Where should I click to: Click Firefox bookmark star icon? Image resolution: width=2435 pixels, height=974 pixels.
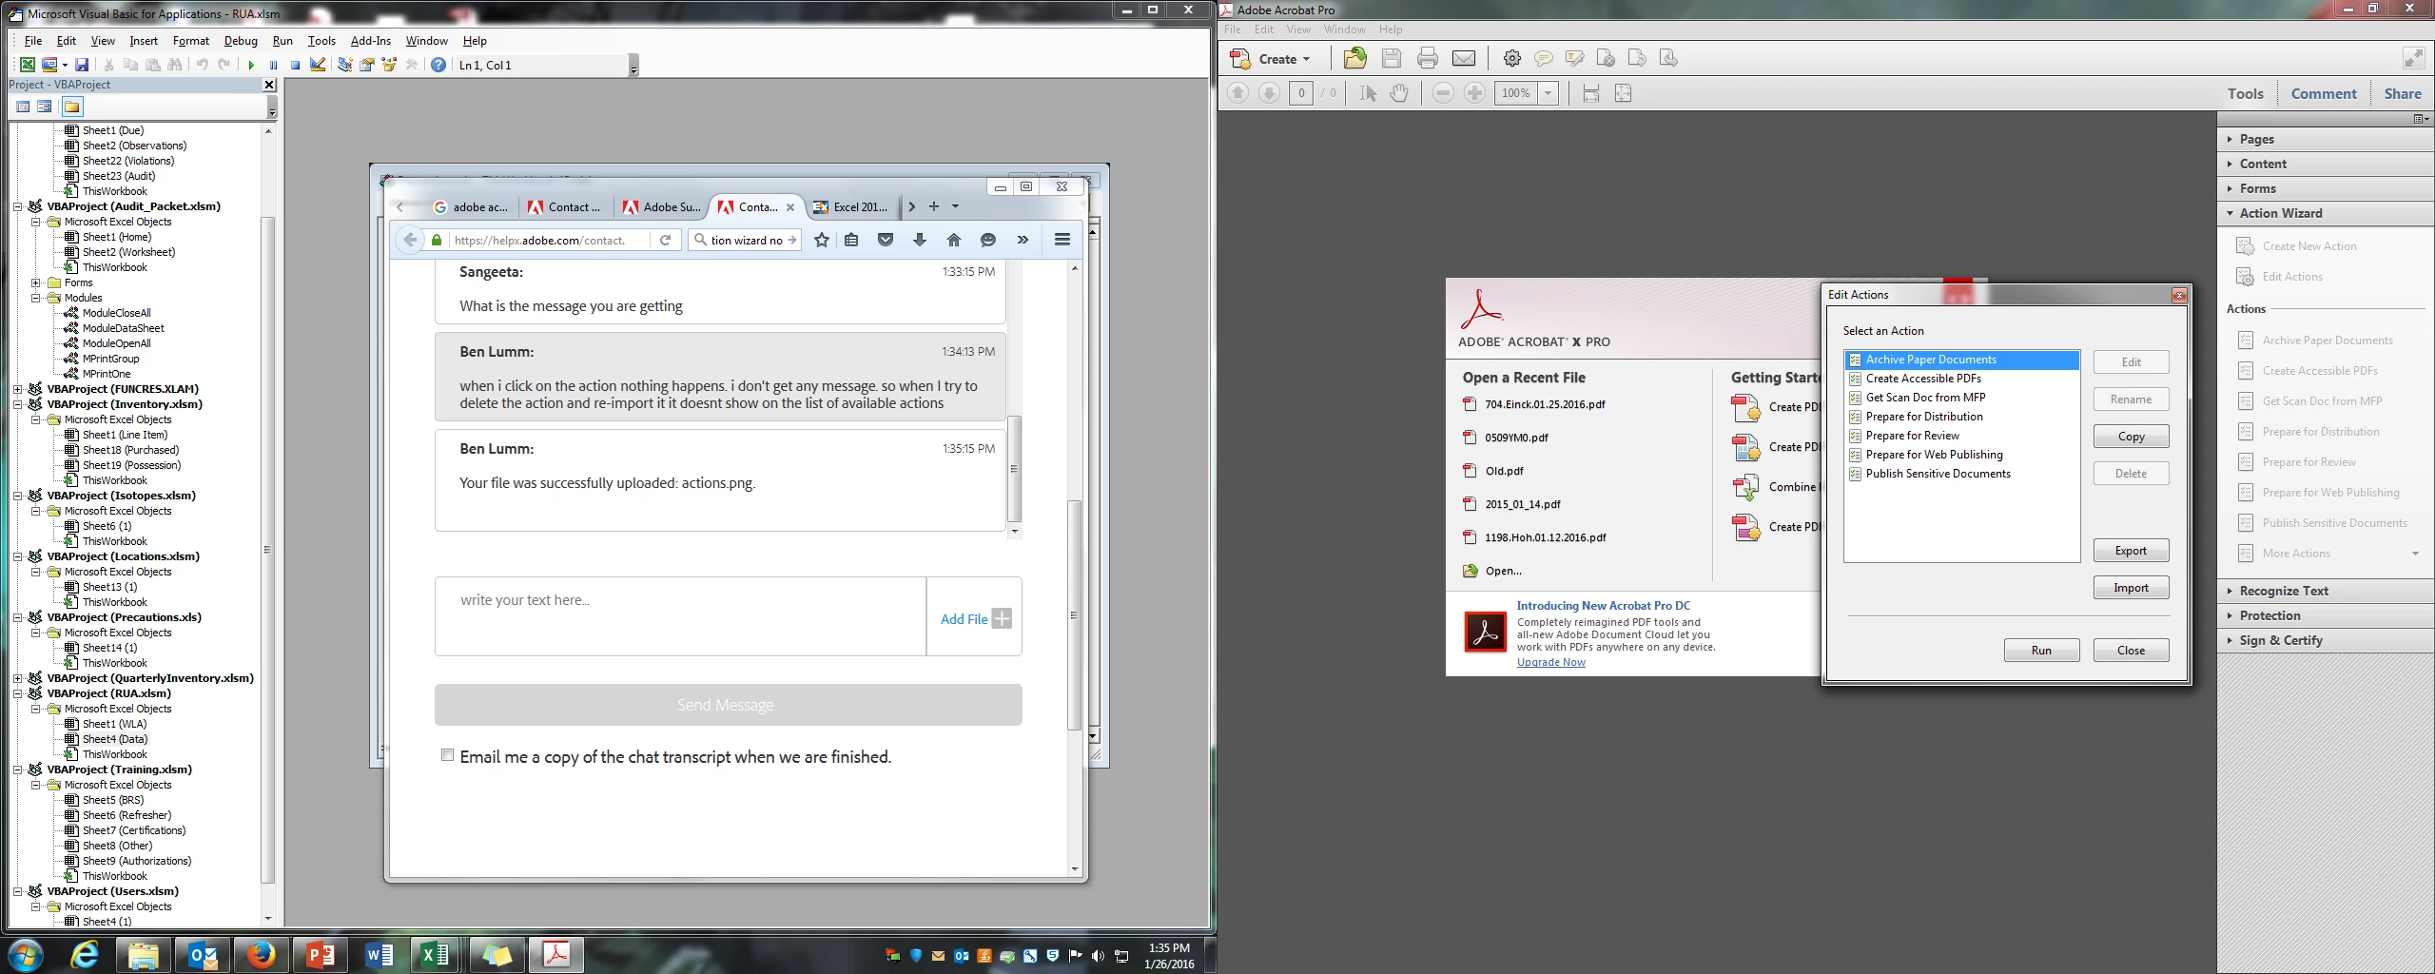click(x=822, y=240)
